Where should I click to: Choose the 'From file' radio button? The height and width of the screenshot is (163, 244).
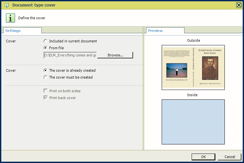click(46, 48)
